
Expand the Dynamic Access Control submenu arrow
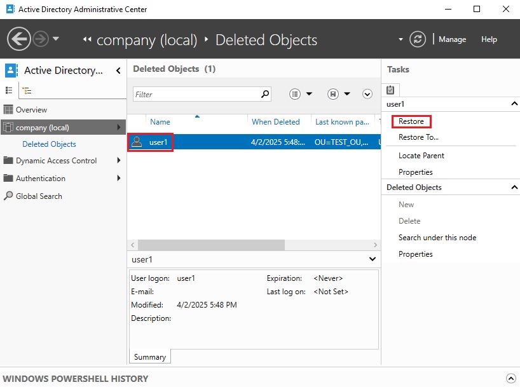point(119,161)
